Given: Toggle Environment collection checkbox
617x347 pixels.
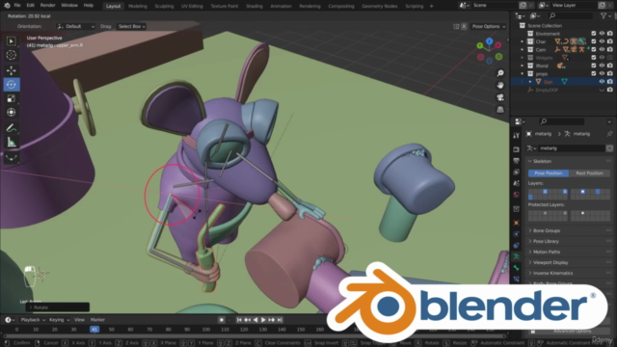Looking at the screenshot, I should pos(594,34).
